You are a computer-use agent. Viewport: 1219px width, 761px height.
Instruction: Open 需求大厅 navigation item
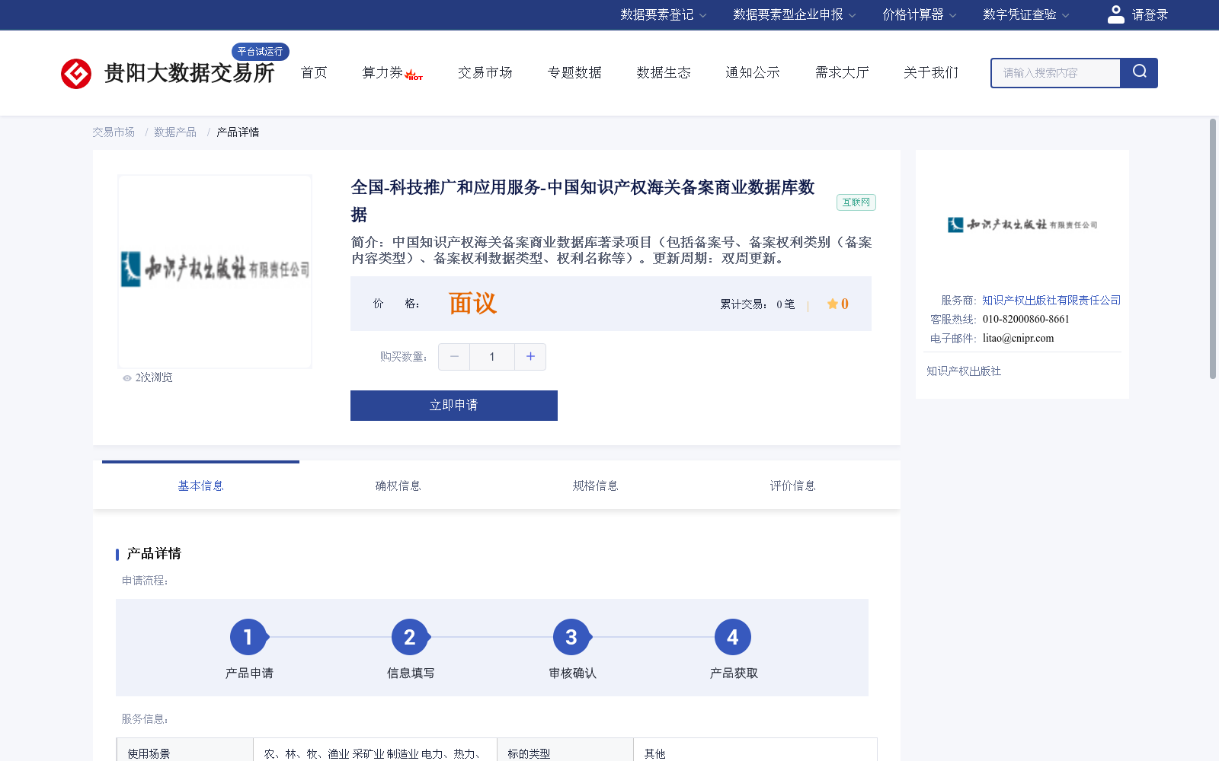coord(842,72)
